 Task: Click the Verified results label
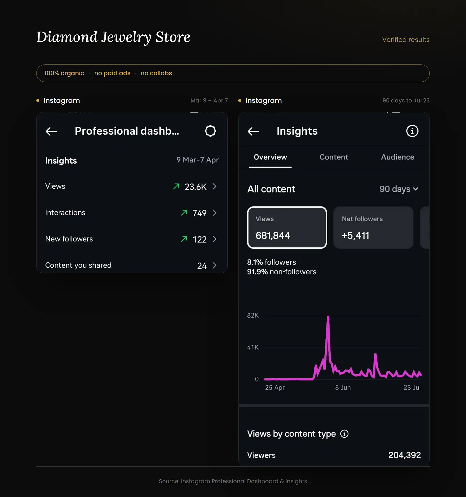click(x=406, y=40)
